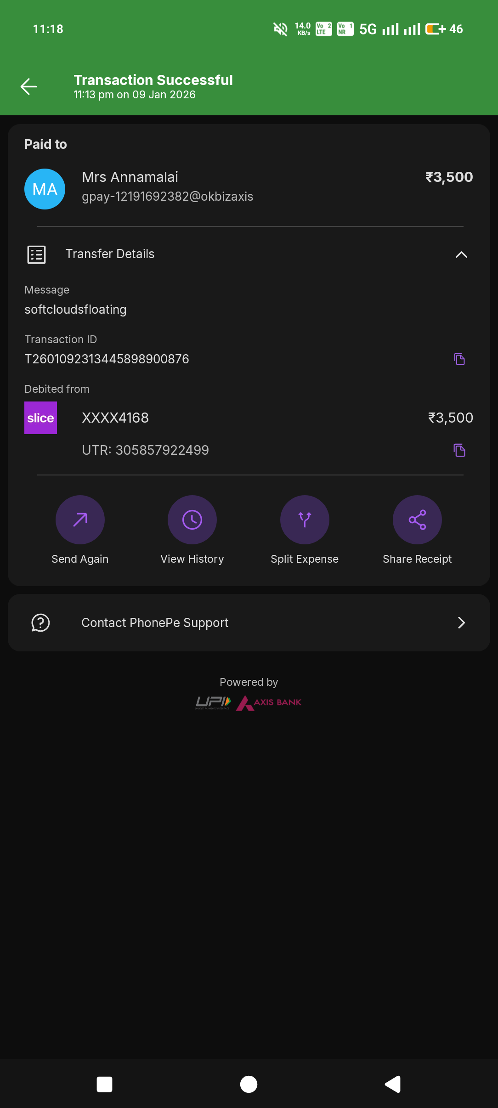Open View History clock icon
Image resolution: width=498 pixels, height=1108 pixels.
(x=192, y=520)
